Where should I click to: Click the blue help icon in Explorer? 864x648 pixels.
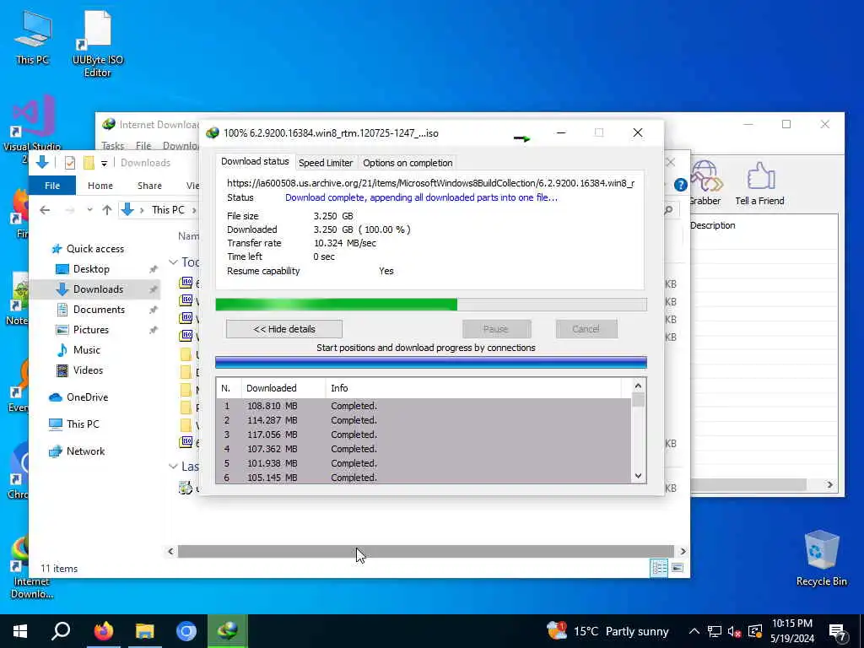pyautogui.click(x=681, y=185)
